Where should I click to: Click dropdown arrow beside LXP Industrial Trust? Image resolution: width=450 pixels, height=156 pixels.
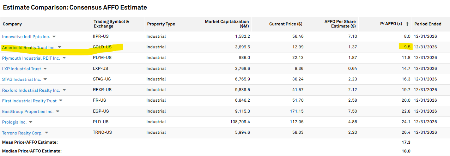pos(45,69)
